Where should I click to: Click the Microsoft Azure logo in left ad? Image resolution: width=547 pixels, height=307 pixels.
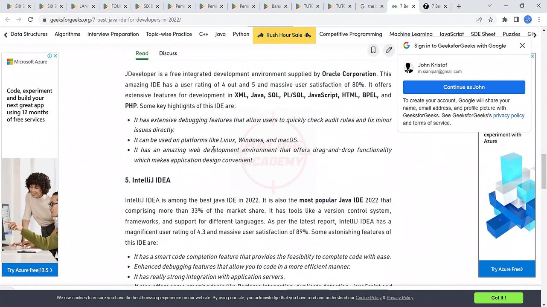point(27,62)
